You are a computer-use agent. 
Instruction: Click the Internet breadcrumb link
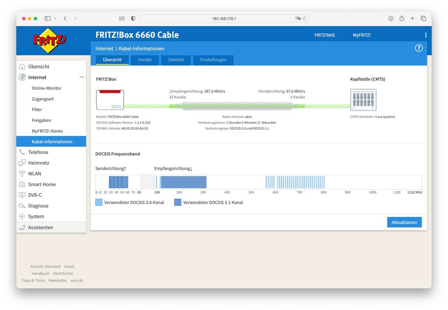(104, 48)
